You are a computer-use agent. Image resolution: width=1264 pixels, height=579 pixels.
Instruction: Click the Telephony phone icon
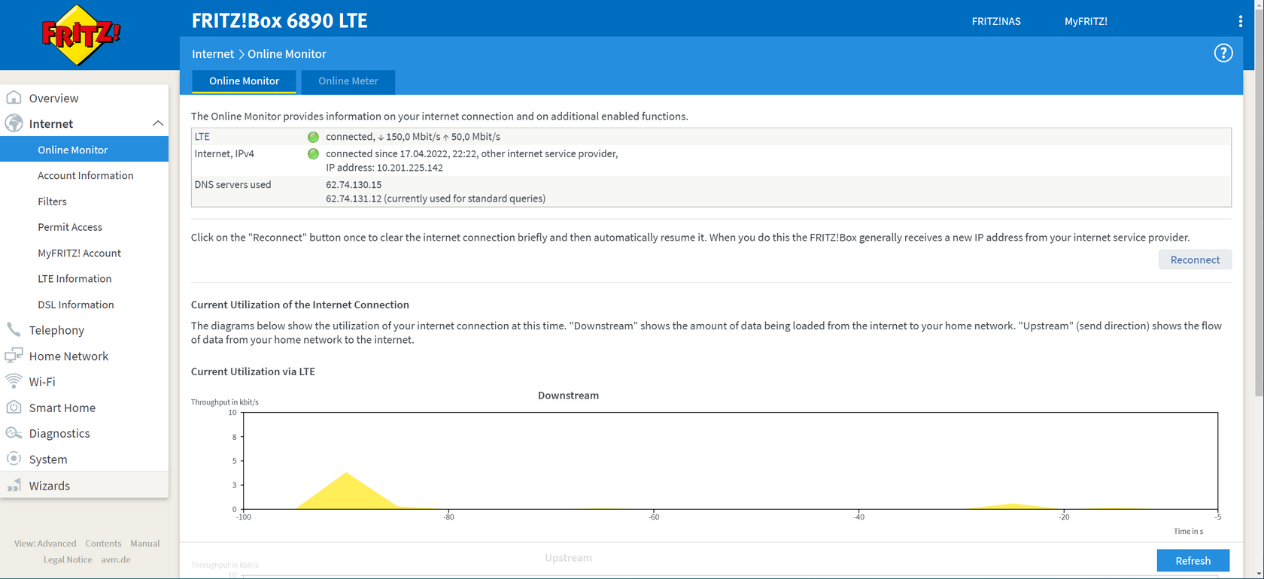click(14, 329)
